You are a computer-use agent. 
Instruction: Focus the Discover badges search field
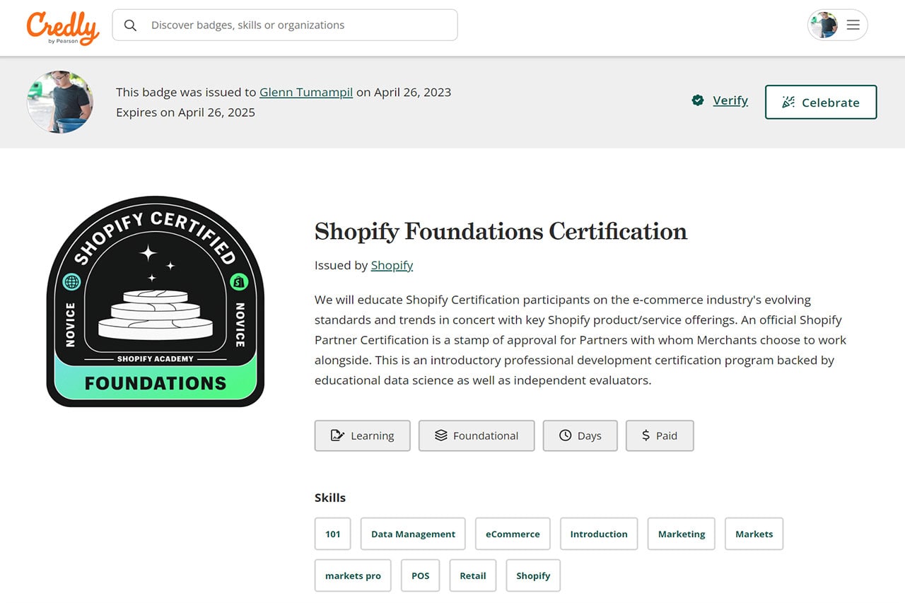tap(285, 25)
